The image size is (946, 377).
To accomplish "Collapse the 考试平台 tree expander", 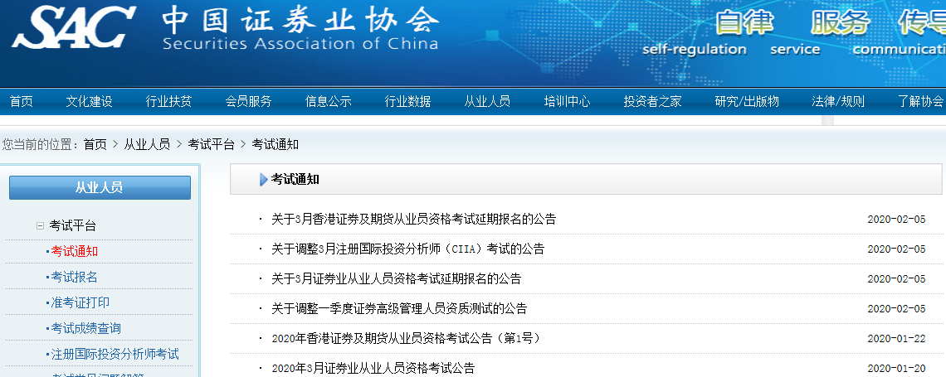I will pos(39,225).
